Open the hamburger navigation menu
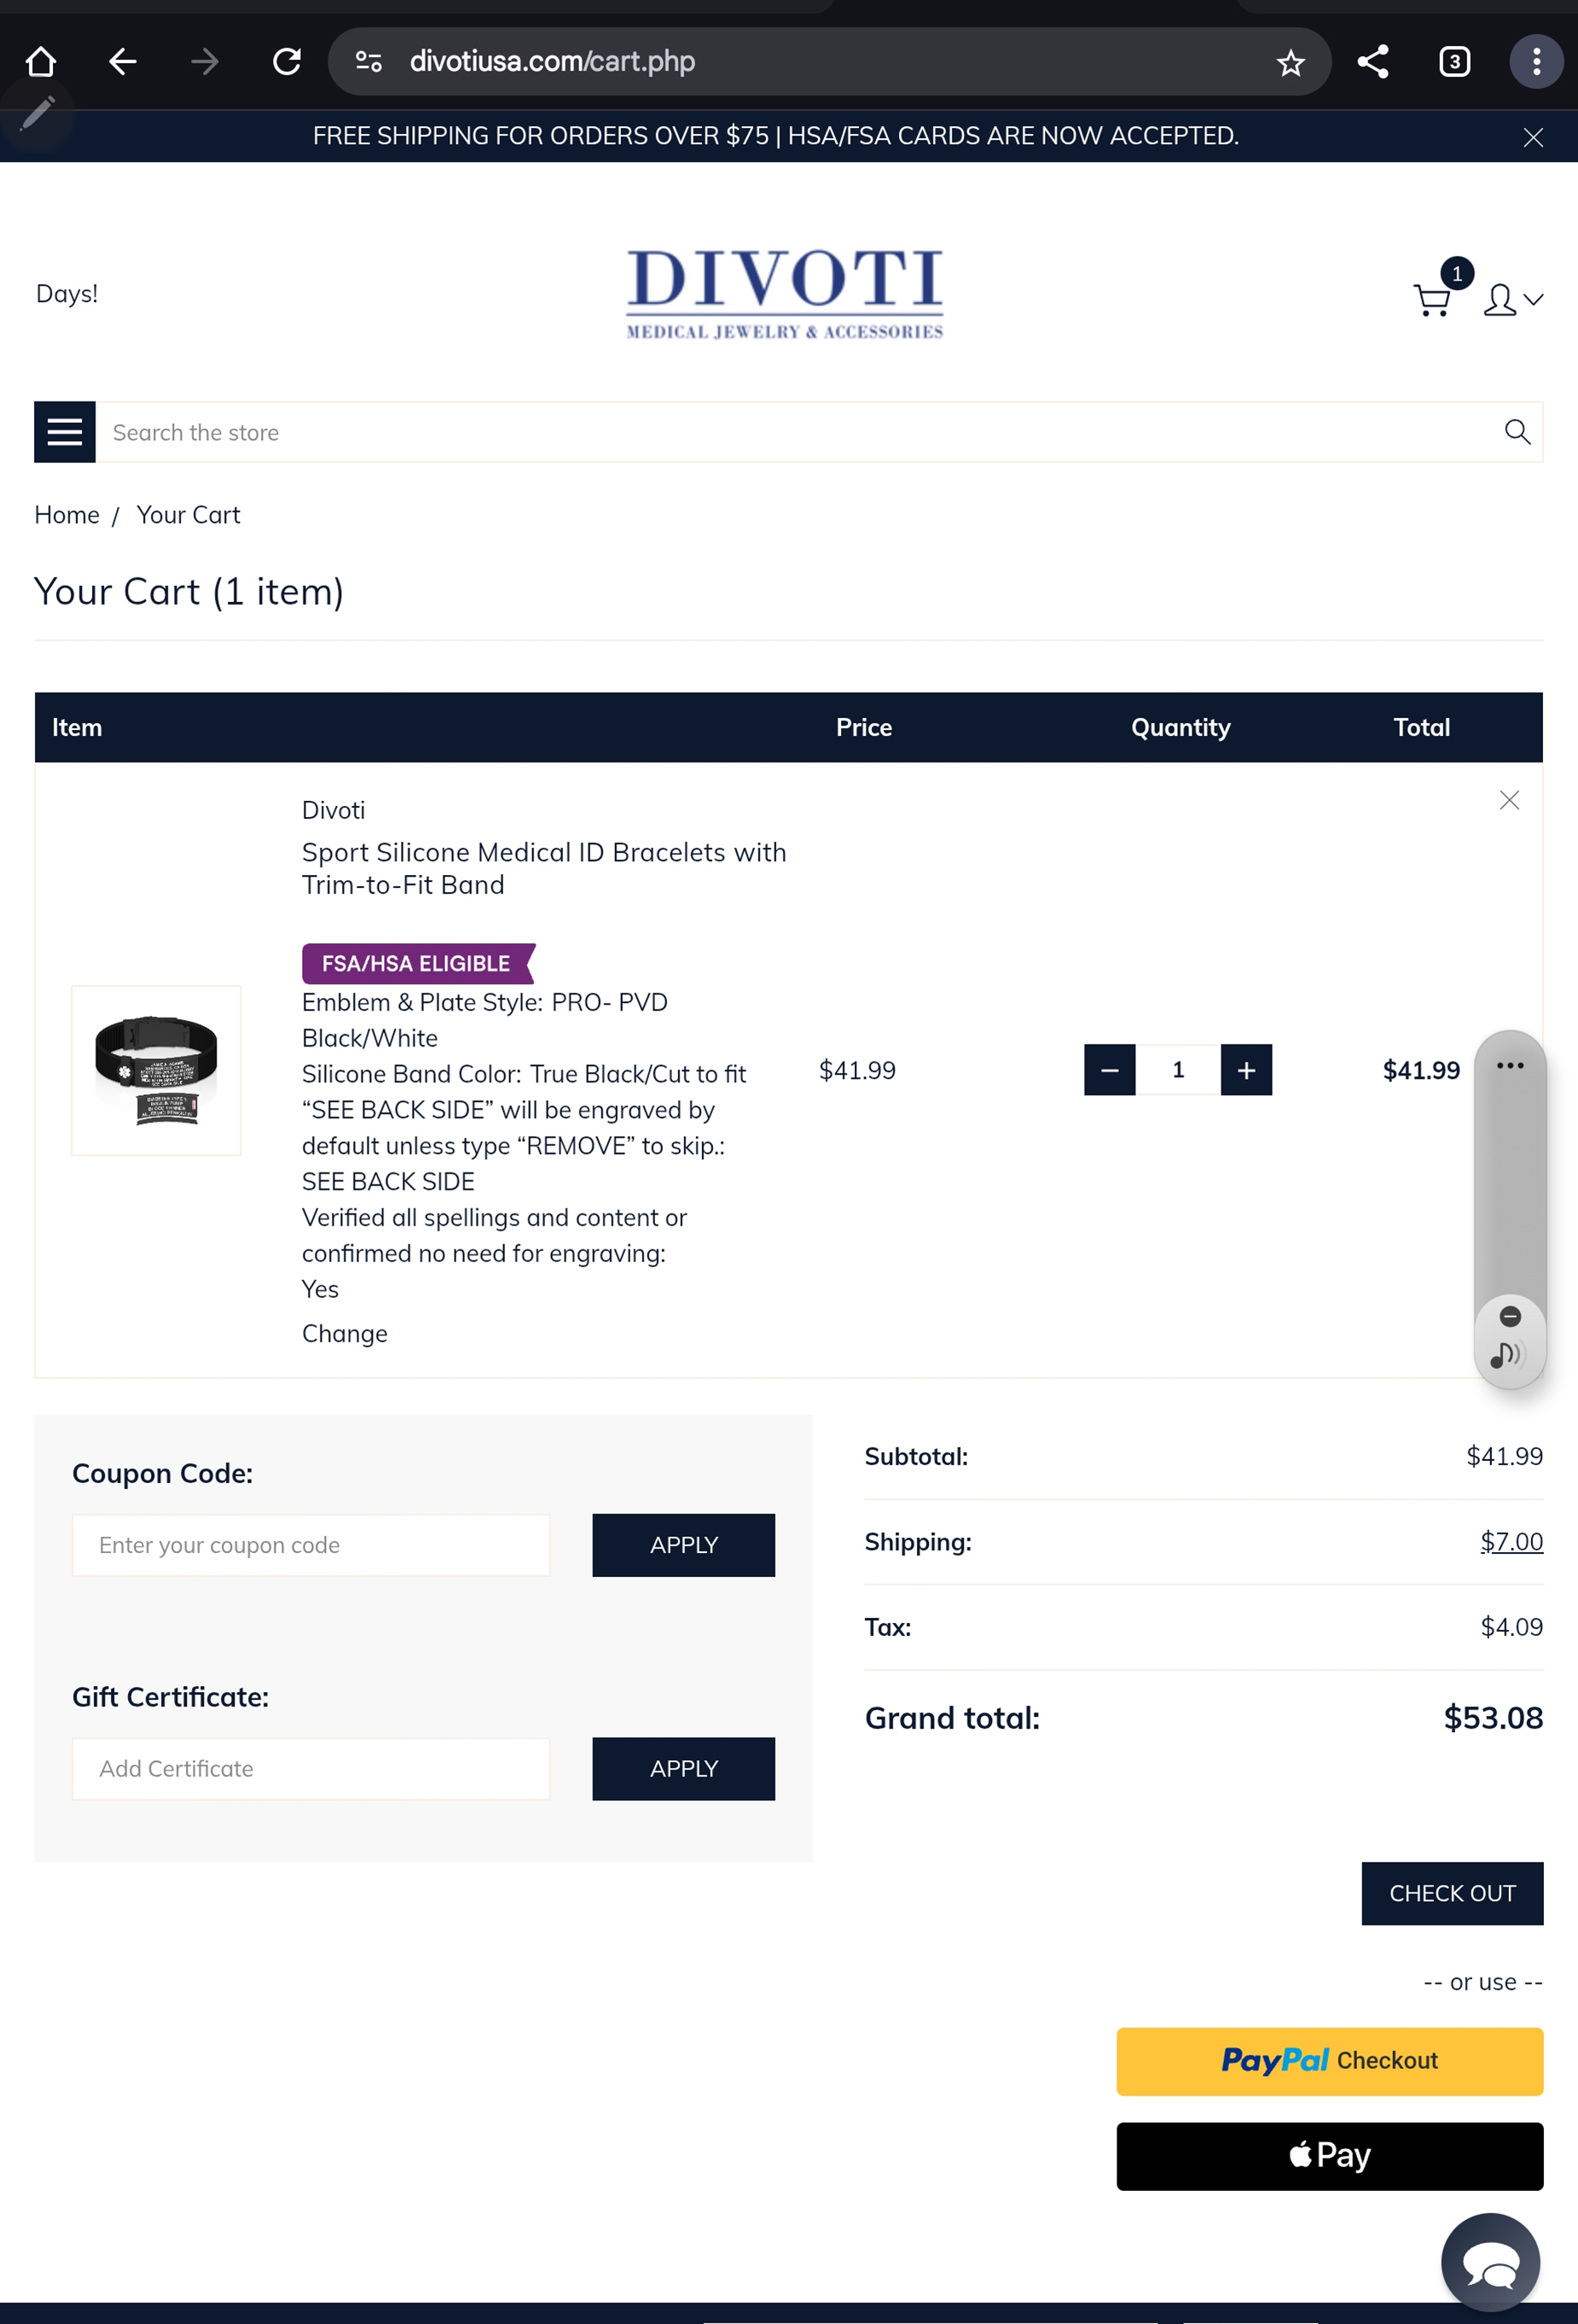 [65, 432]
